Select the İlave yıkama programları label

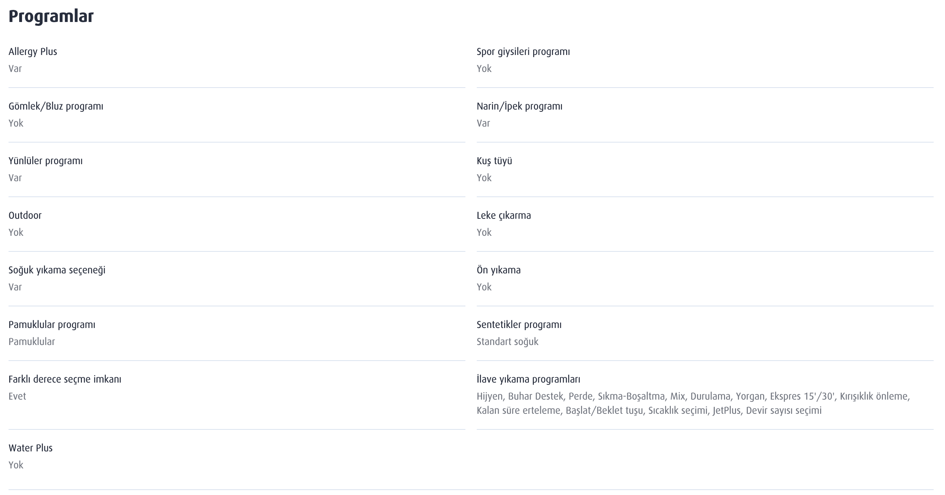click(528, 379)
